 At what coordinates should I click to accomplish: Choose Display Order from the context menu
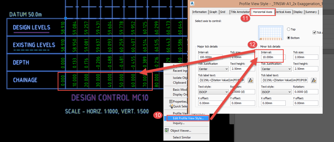tap(180, 94)
